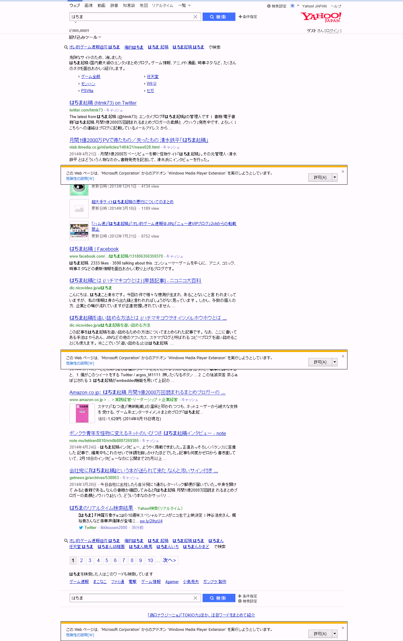Switch to the 地図 search tab
403x641 pixels.
coord(144,5)
